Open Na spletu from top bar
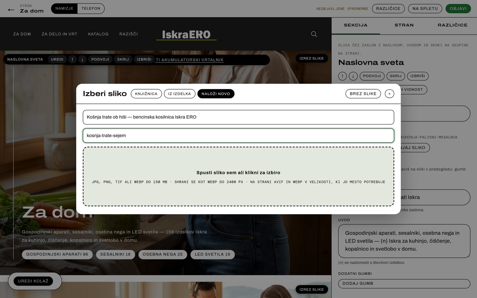Image resolution: width=477 pixels, height=298 pixels. [x=425, y=8]
